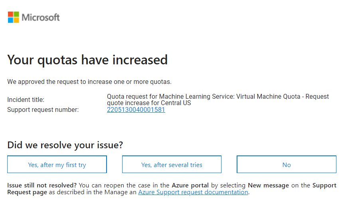This screenshot has height=205, width=344.
Task: Click the Microsoft wordmark text
Action: click(x=41, y=17)
